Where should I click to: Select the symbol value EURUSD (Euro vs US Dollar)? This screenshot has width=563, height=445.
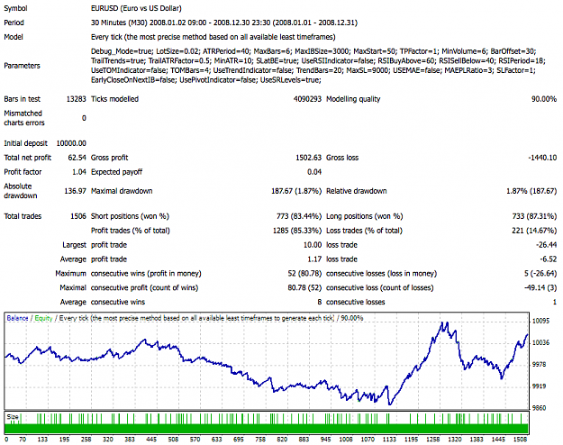(x=136, y=8)
